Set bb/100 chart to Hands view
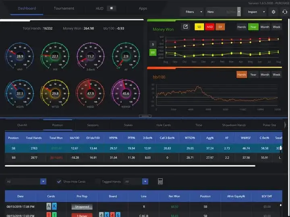Viewport: 290px width, 217px height. tap(242, 75)
